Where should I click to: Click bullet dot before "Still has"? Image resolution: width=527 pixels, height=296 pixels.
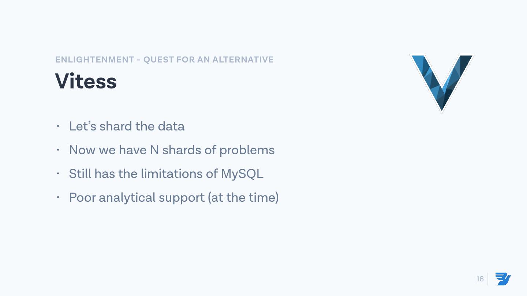(58, 174)
